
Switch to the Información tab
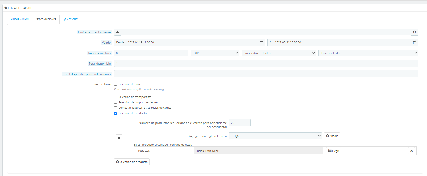coord(20,19)
